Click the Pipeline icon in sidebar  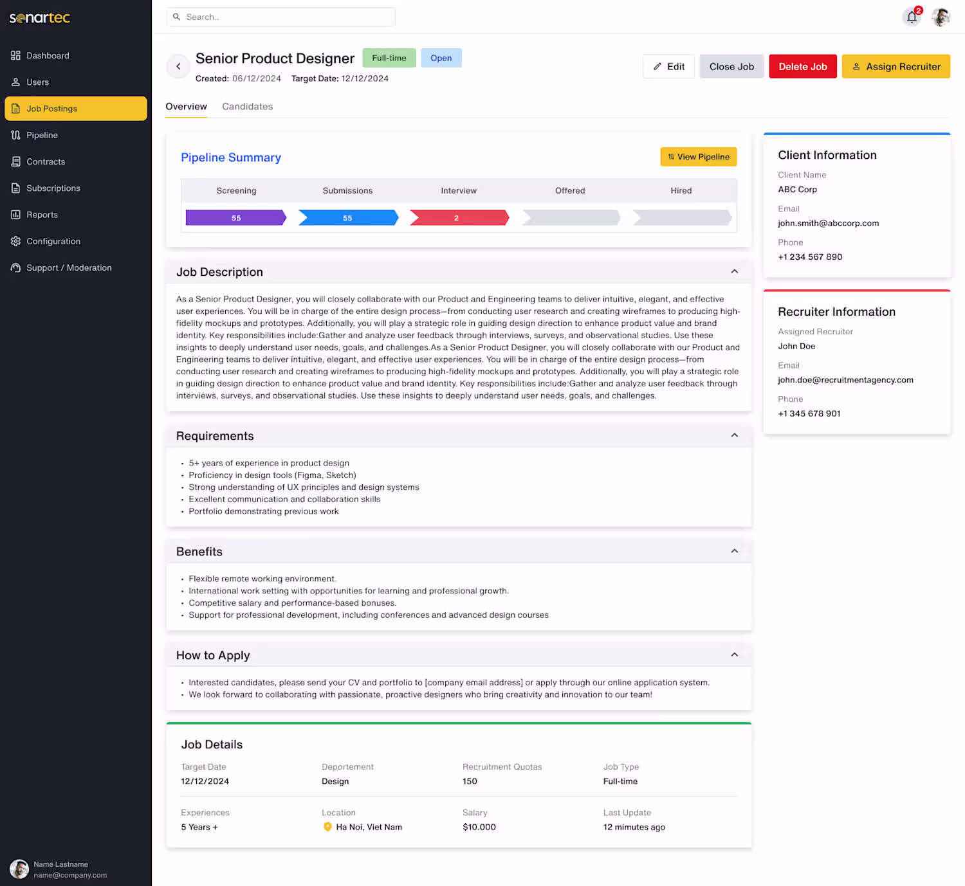click(15, 135)
